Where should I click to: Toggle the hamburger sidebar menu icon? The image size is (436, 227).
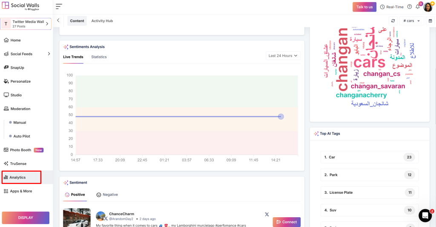pyautogui.click(x=59, y=6)
